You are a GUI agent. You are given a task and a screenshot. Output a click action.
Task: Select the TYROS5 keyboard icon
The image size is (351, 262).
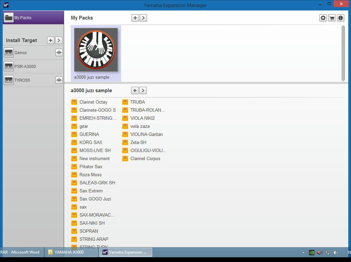pyautogui.click(x=9, y=80)
